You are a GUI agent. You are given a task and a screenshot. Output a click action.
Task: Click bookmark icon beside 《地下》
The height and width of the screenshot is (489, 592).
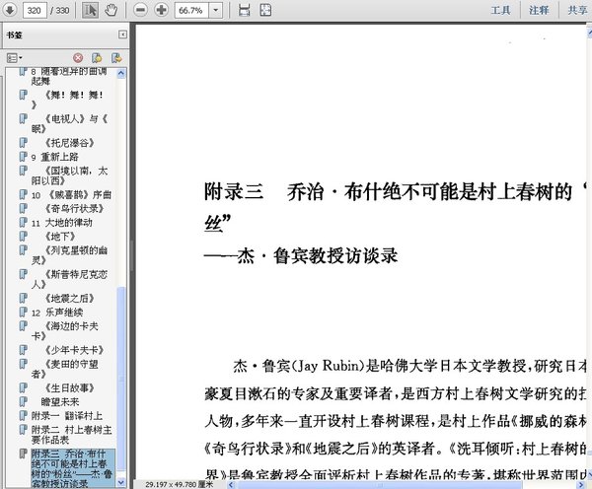click(24, 237)
